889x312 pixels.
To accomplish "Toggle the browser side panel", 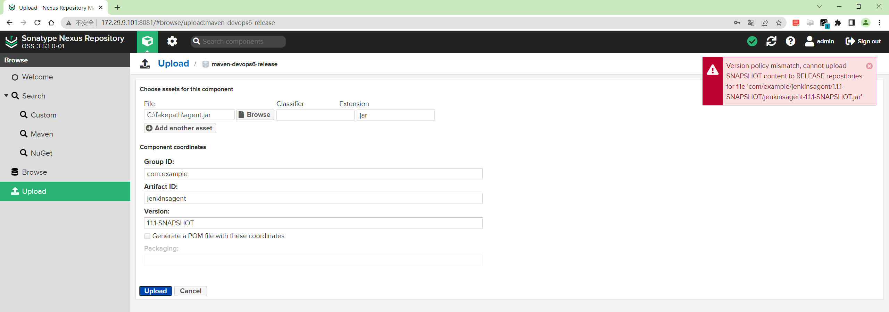I will tap(851, 23).
